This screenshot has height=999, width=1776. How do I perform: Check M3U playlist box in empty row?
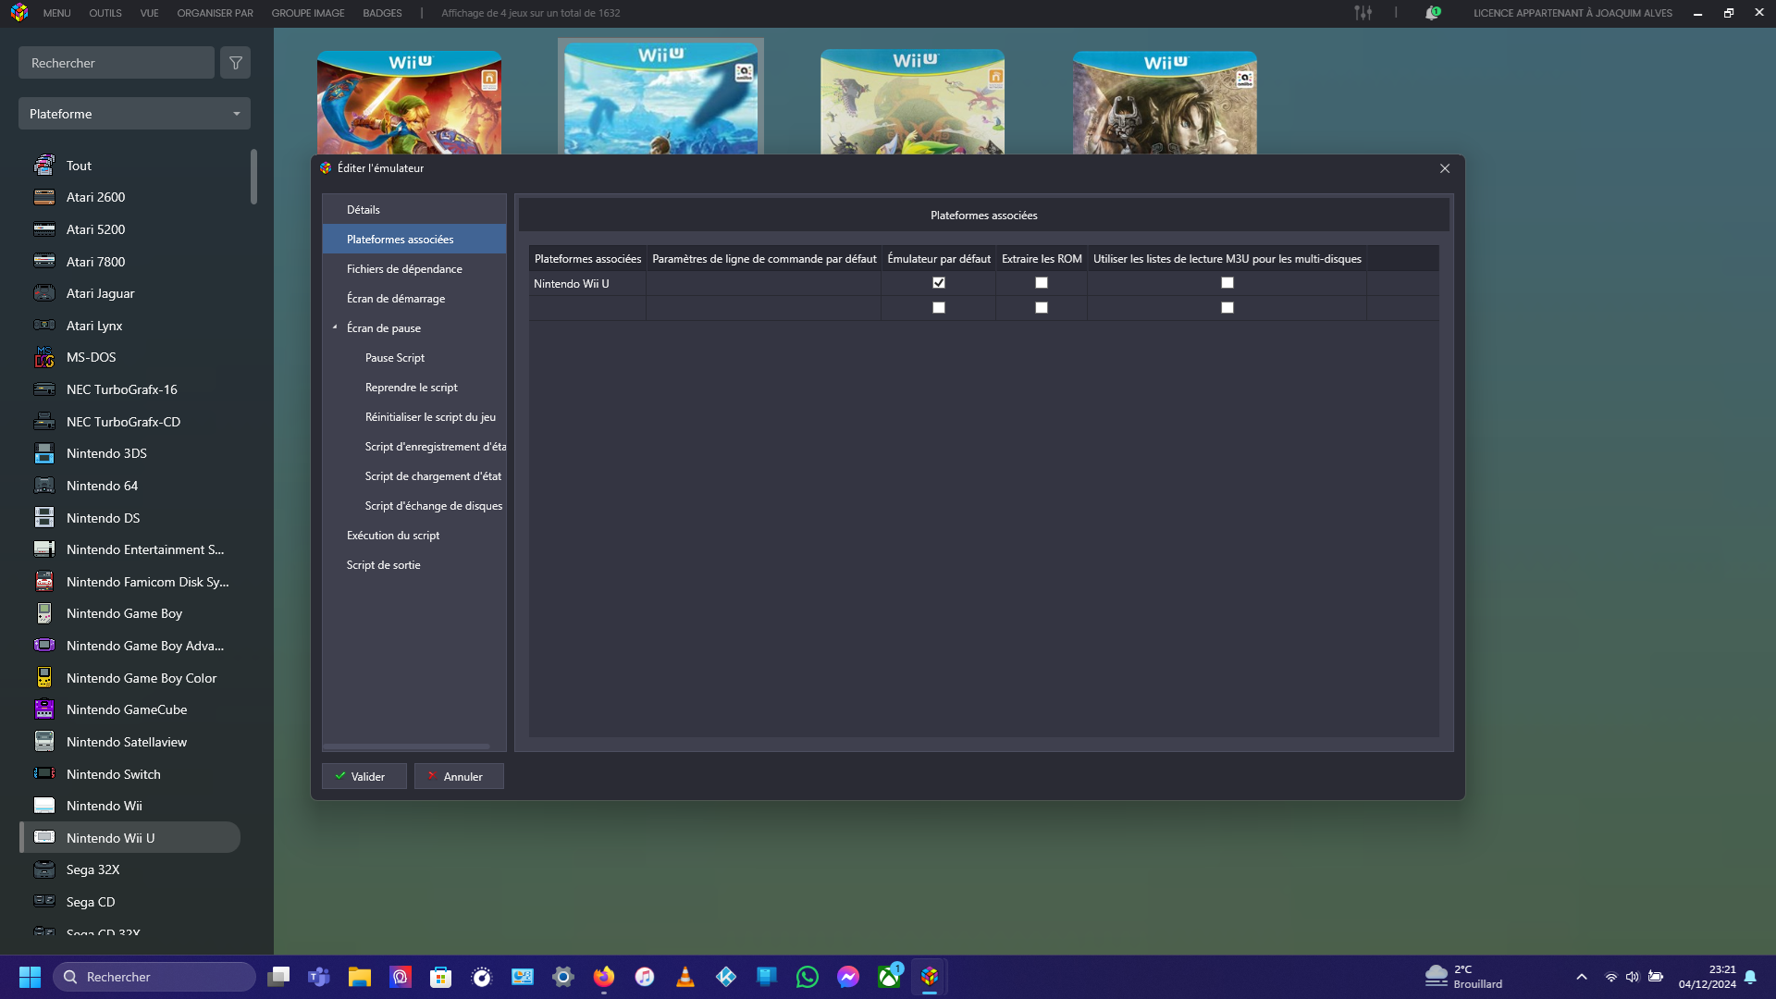[1227, 308]
